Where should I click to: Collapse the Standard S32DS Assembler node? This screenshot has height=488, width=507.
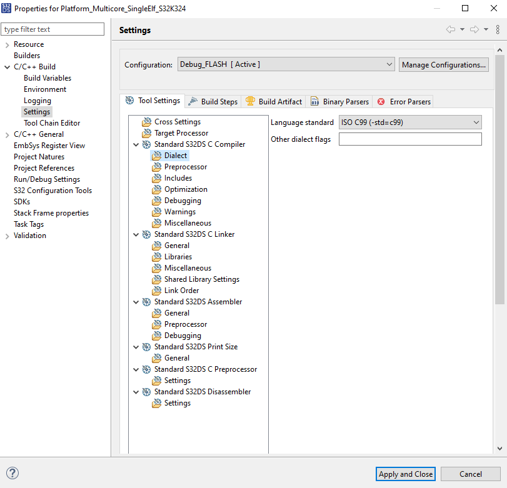click(x=136, y=302)
